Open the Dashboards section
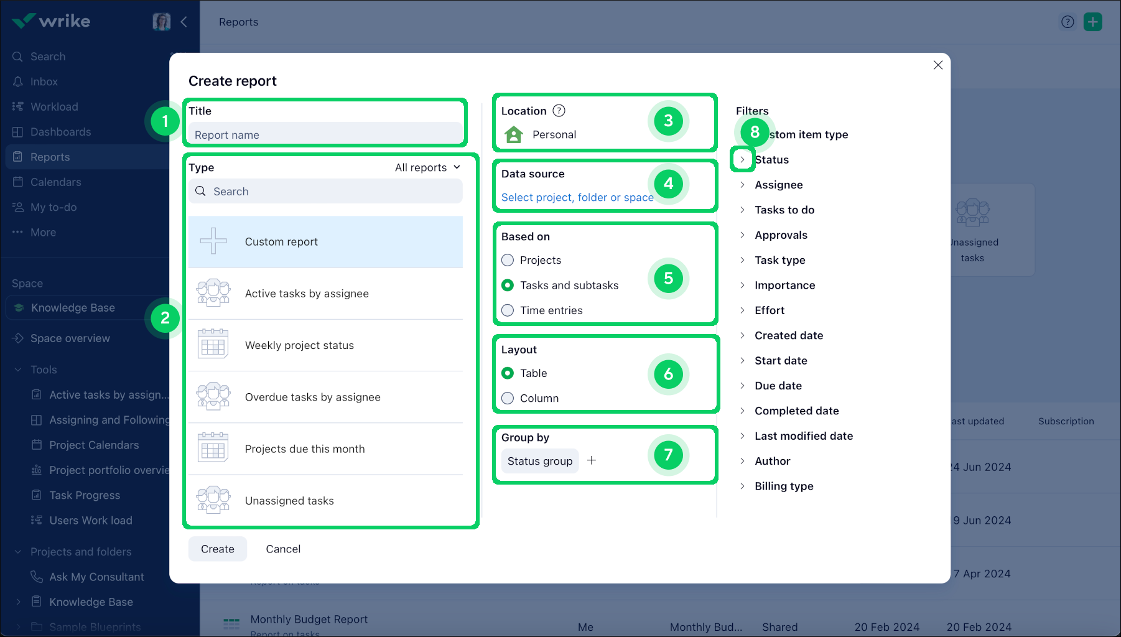1121x637 pixels. [60, 131]
